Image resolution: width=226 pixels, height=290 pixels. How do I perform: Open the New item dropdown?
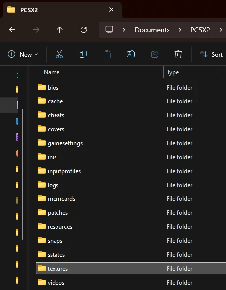pos(23,54)
